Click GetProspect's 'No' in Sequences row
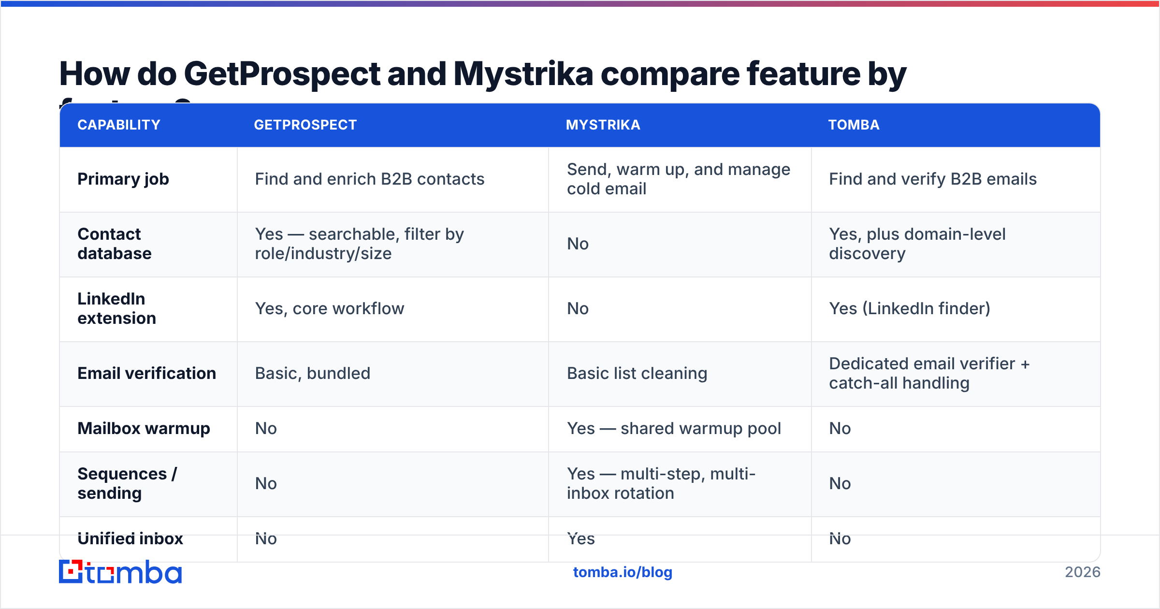The width and height of the screenshot is (1160, 609). [x=266, y=483]
